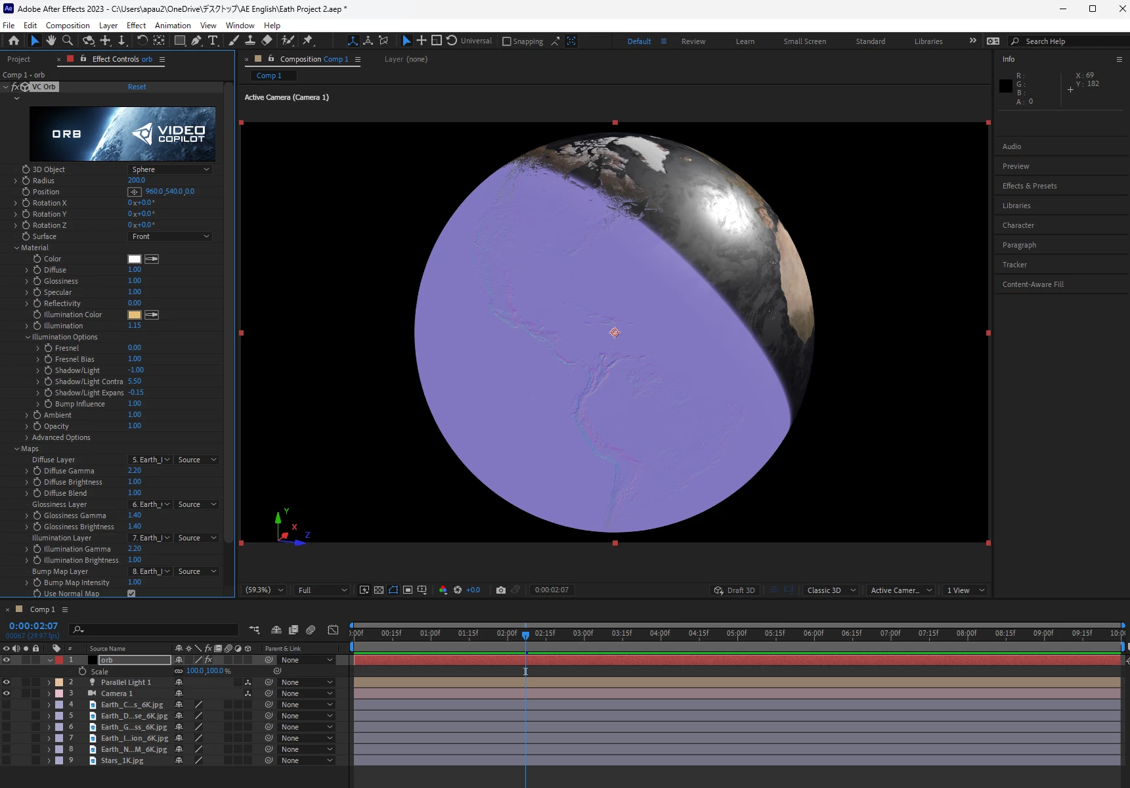Open the Animation menu
Viewport: 1130px width, 788px height.
(173, 25)
